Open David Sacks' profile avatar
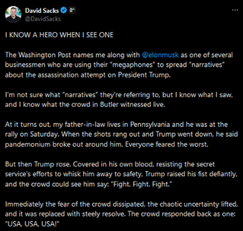Image resolution: width=243 pixels, height=231 pixels. pos(13,14)
